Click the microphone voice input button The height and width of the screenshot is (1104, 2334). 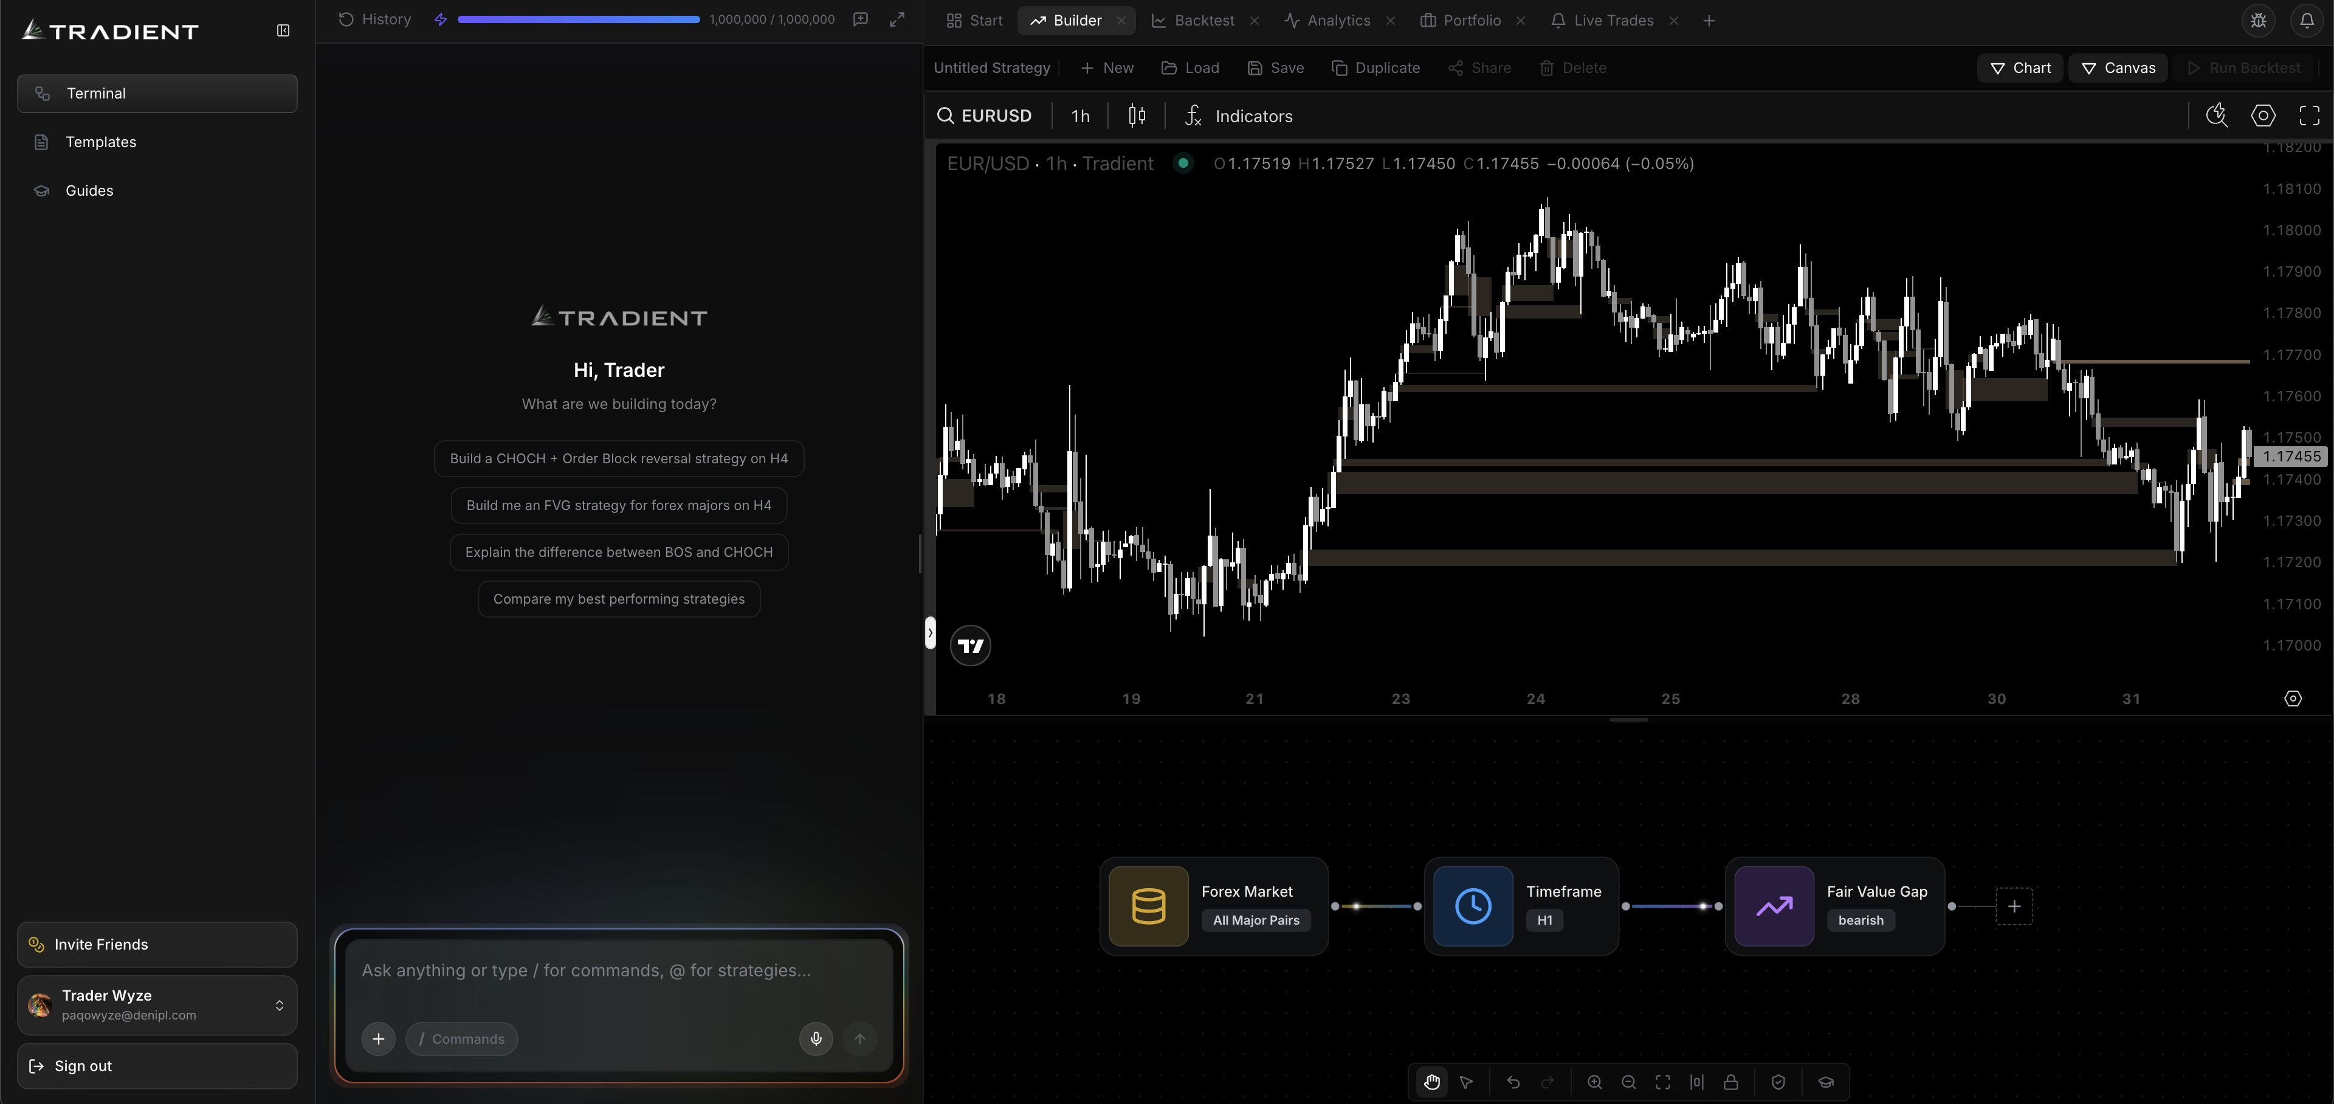point(816,1039)
